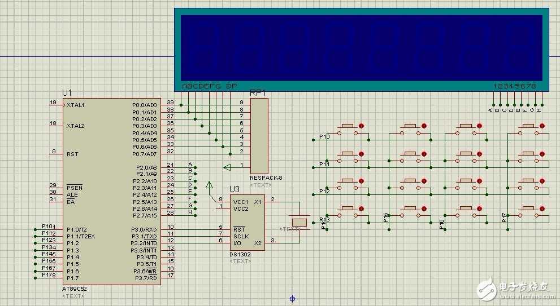Click the I/O pin on DS1302
This screenshot has width=560, height=306.
237,243
